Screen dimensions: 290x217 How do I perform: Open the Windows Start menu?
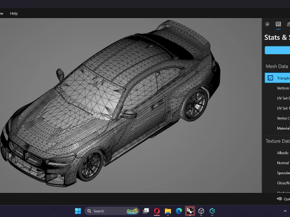78,211
